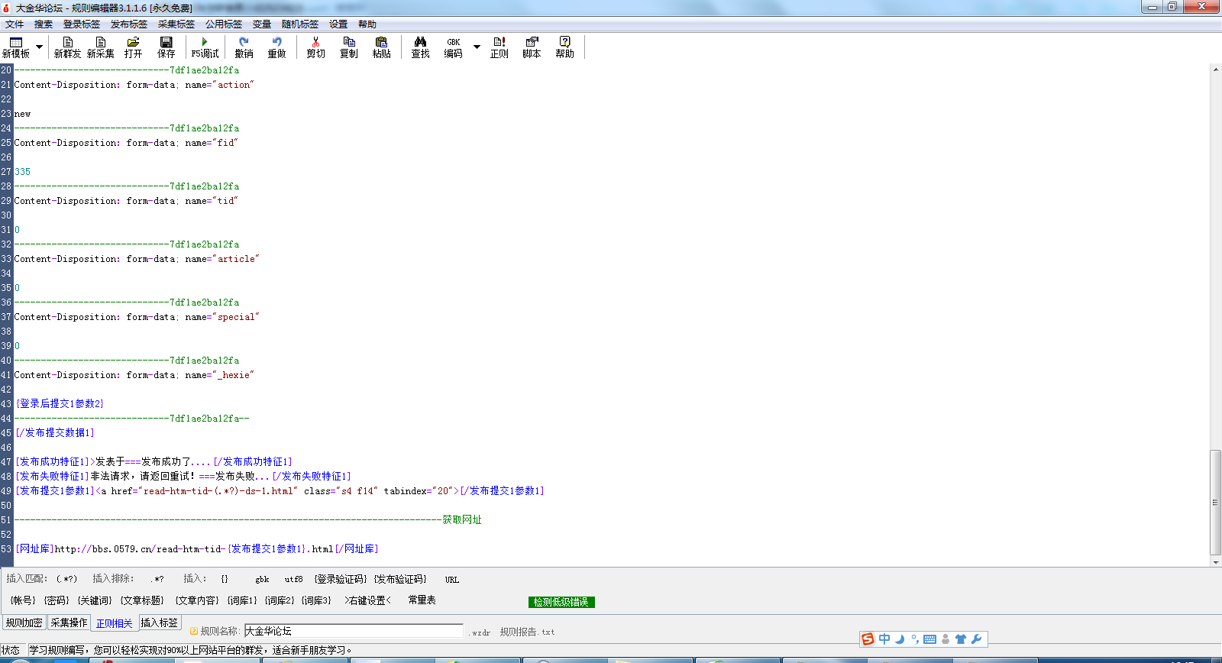This screenshot has width=1222, height=663.
Task: Click the Sogou input method S logo
Action: click(x=868, y=639)
